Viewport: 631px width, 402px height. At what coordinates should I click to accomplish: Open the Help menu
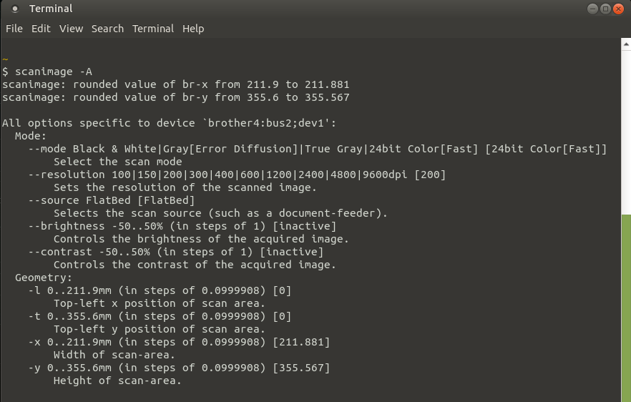coord(193,29)
